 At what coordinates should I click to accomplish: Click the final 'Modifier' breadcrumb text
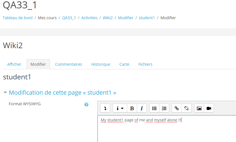point(168,18)
